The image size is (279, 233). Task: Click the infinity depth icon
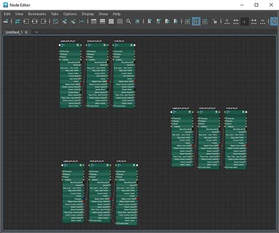tap(263, 21)
